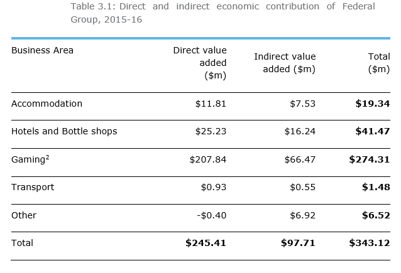Select the $11.81 direct value cell

[x=211, y=104]
